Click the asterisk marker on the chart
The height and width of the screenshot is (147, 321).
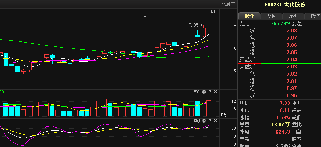[145, 17]
